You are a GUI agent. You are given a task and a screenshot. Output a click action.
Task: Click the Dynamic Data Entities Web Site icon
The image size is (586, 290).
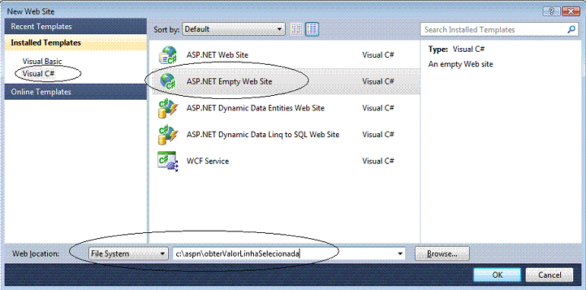(167, 108)
